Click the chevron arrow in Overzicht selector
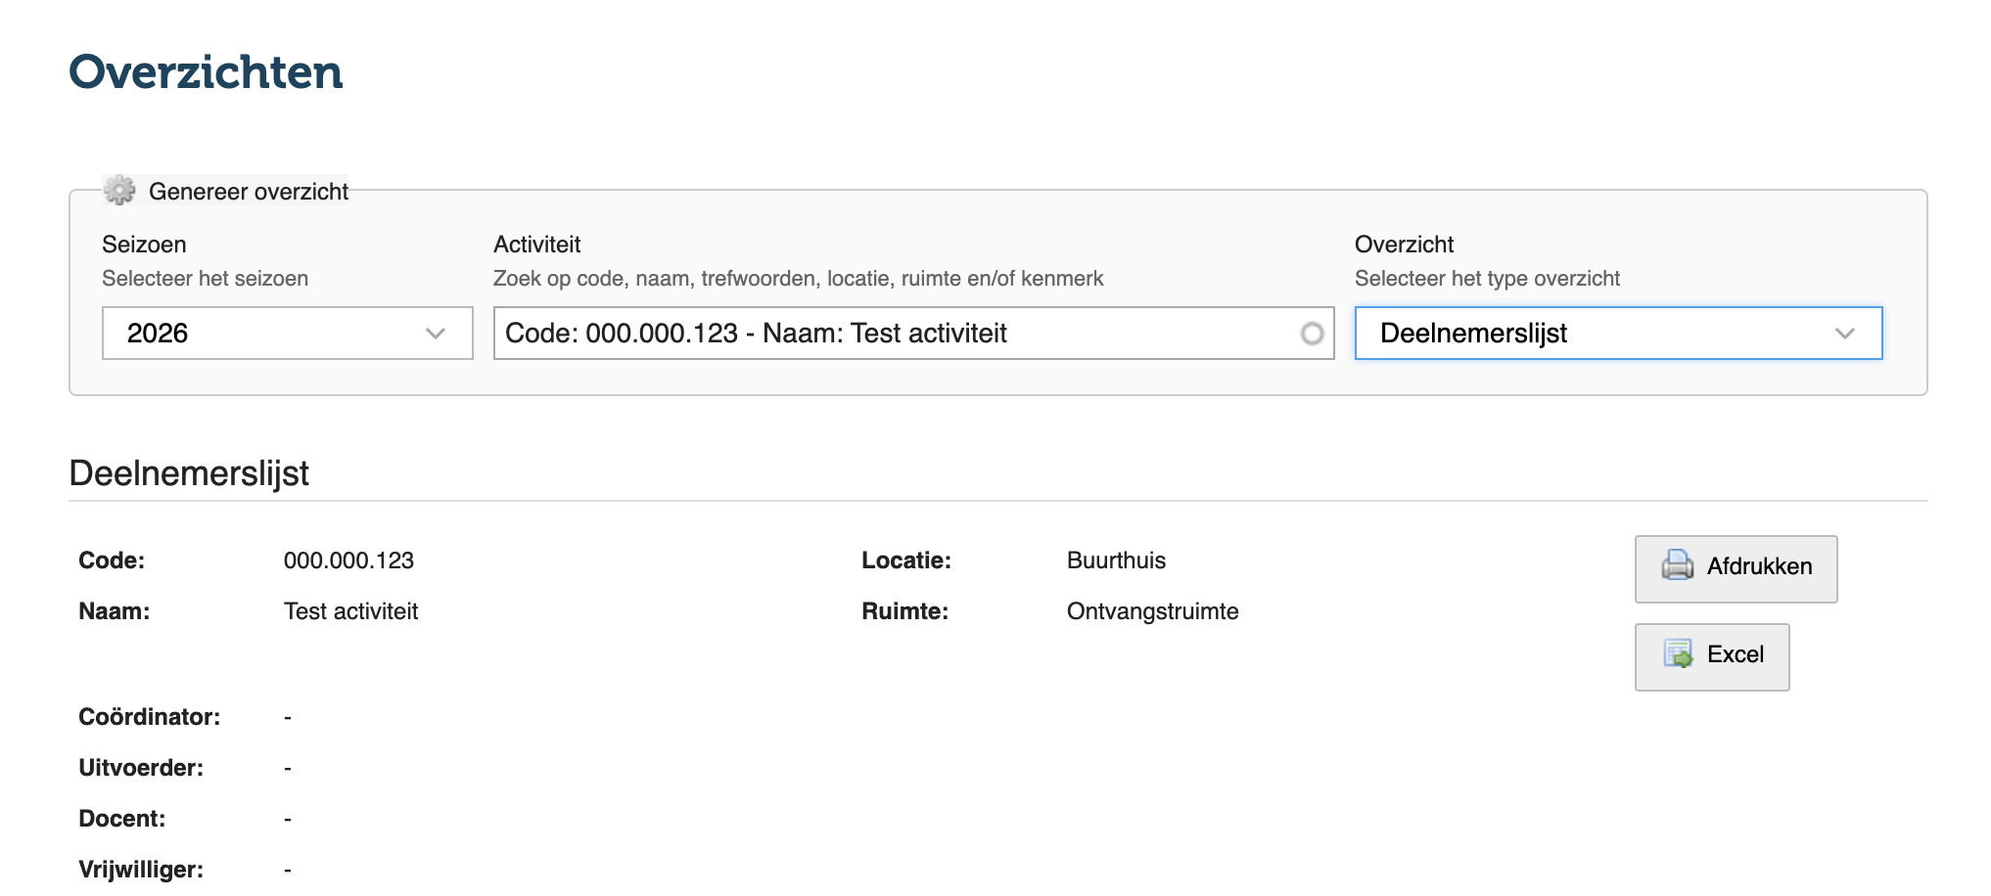Image resolution: width=1991 pixels, height=896 pixels. (1844, 334)
